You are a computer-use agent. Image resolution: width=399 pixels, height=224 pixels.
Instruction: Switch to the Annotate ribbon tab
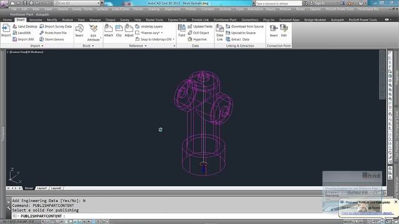(x=36, y=20)
